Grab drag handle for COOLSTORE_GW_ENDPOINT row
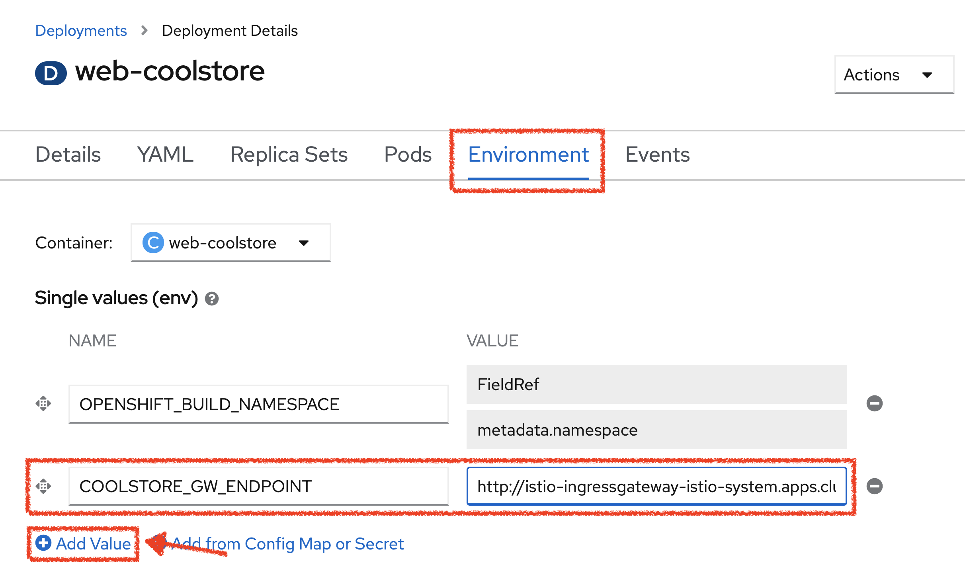This screenshot has height=567, width=965. [x=44, y=486]
